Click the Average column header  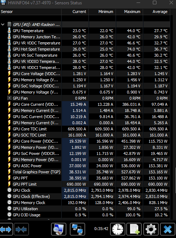click(x=156, y=12)
